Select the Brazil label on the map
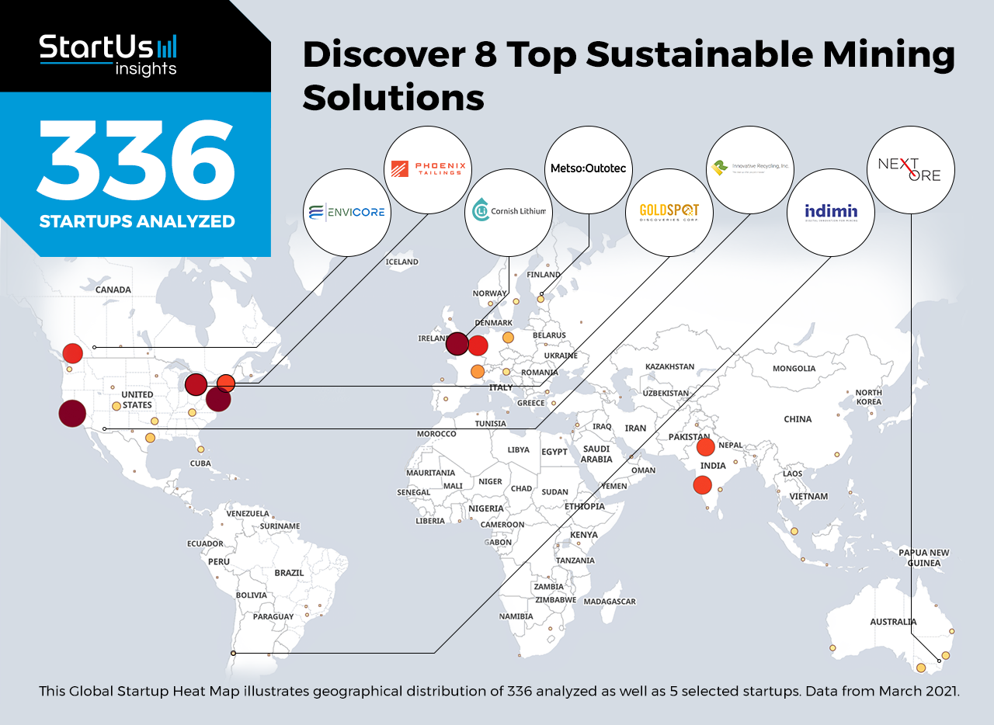This screenshot has height=725, width=994. click(x=289, y=573)
